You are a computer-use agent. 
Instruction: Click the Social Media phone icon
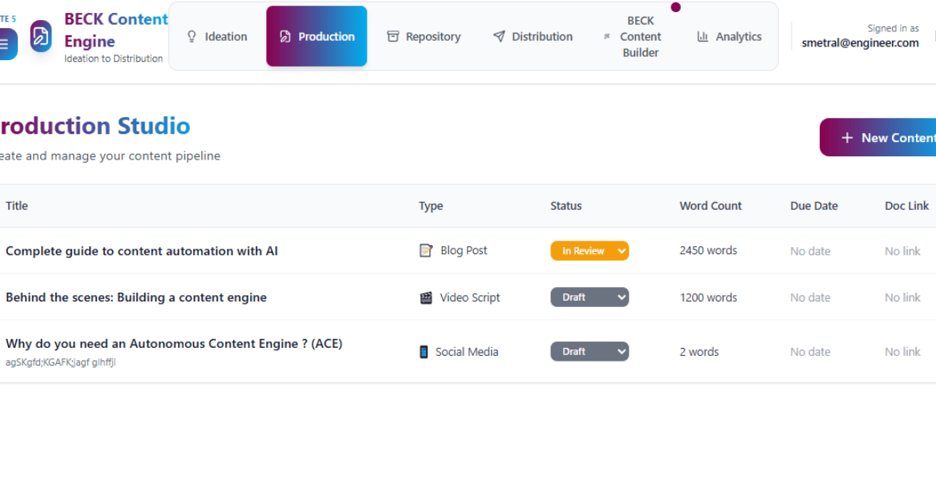tap(423, 352)
